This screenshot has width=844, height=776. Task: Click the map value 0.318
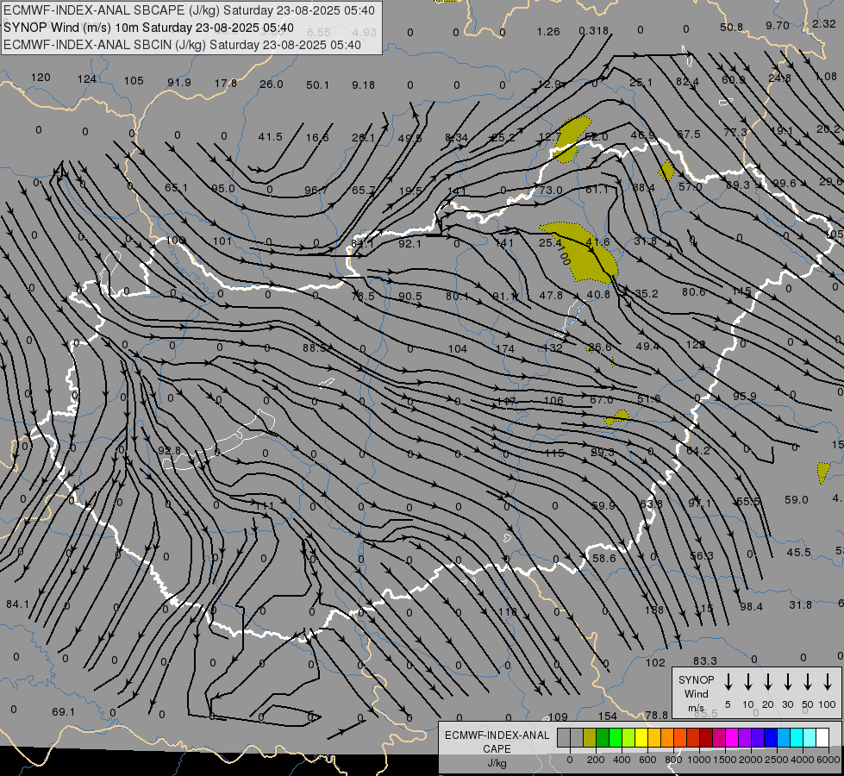point(594,31)
